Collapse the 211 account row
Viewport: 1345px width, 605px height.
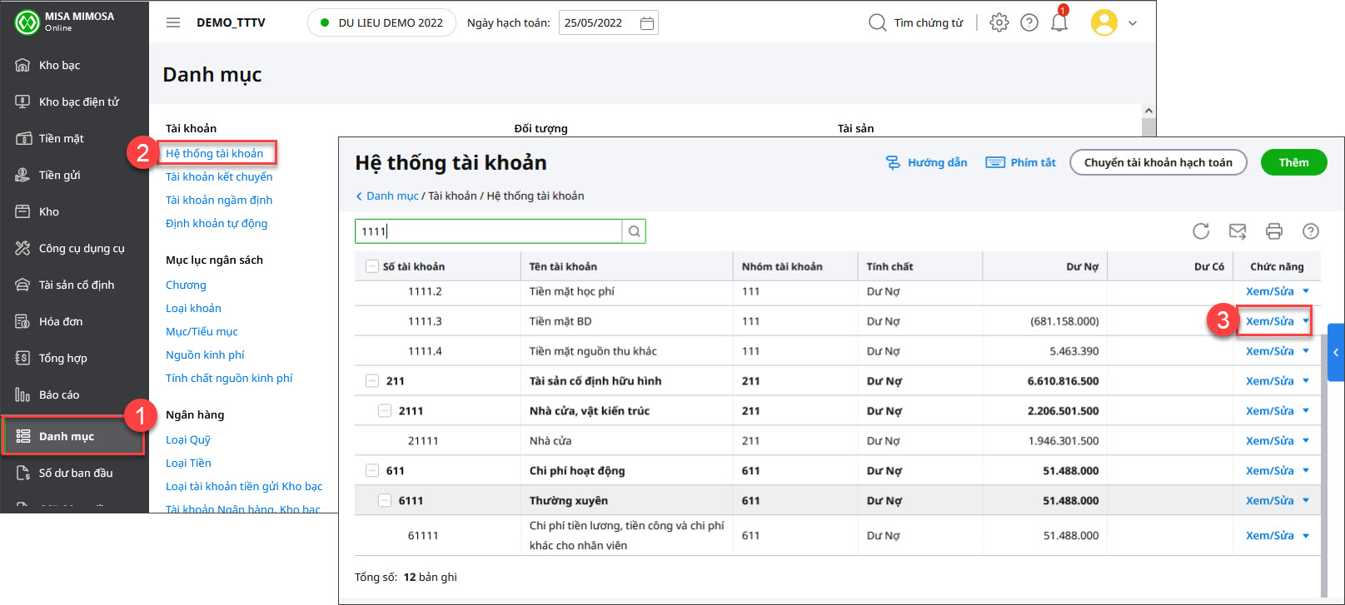372,381
